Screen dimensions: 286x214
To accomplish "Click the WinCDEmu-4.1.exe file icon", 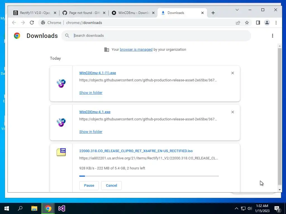I will click(61, 122).
